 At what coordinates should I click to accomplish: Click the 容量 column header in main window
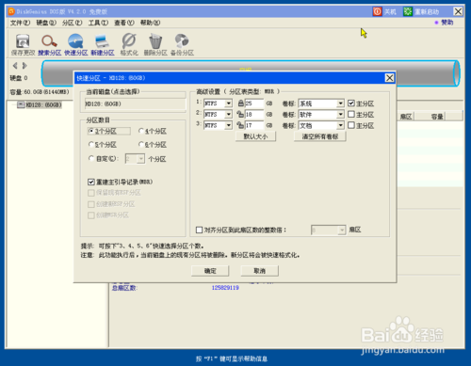437,117
